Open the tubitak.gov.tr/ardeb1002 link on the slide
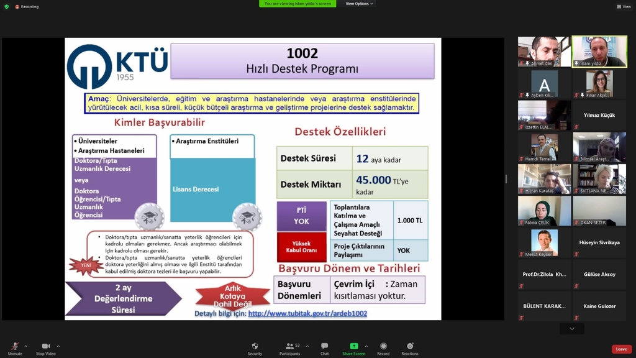Viewport: 636px width, 358px height. click(307, 313)
